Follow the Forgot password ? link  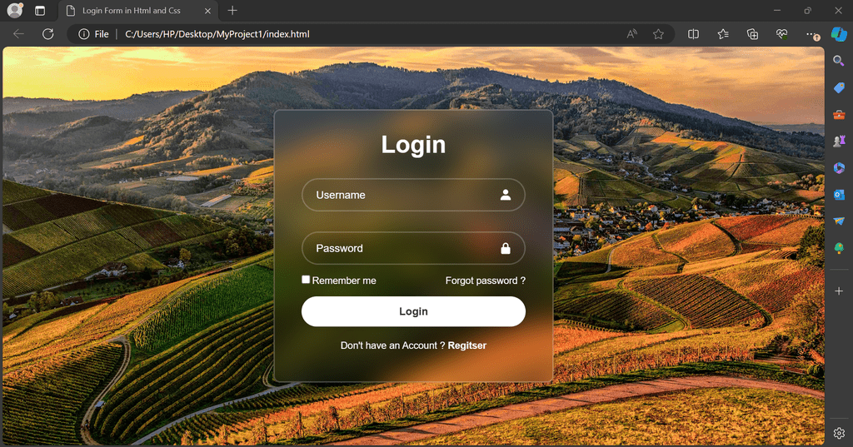(486, 281)
